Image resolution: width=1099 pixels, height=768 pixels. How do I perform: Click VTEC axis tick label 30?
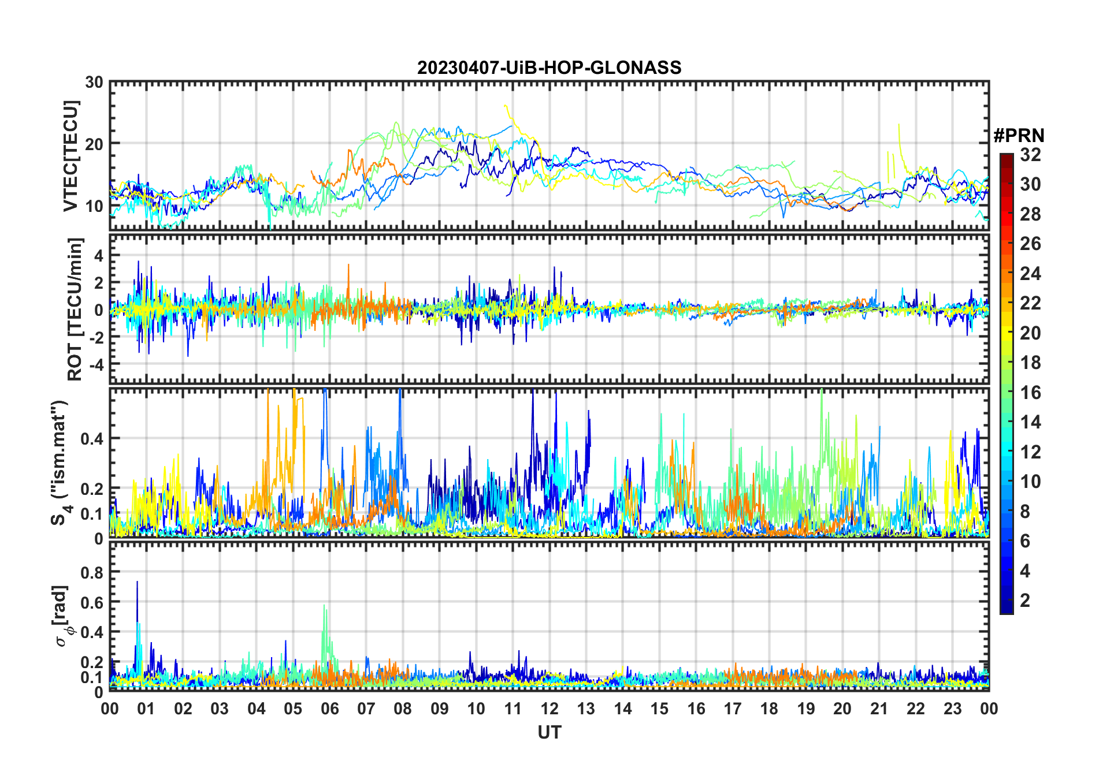[94, 83]
